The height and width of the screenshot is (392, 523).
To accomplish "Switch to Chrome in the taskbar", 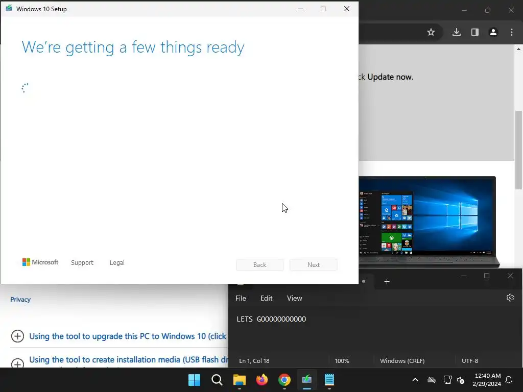I will tap(284, 380).
